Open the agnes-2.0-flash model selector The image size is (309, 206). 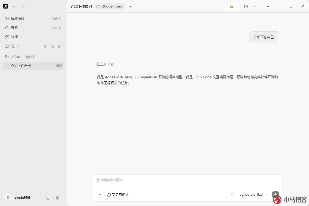[x=254, y=195]
